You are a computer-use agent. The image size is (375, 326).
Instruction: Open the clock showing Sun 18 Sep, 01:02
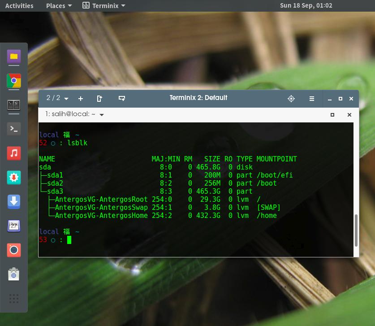tap(306, 6)
